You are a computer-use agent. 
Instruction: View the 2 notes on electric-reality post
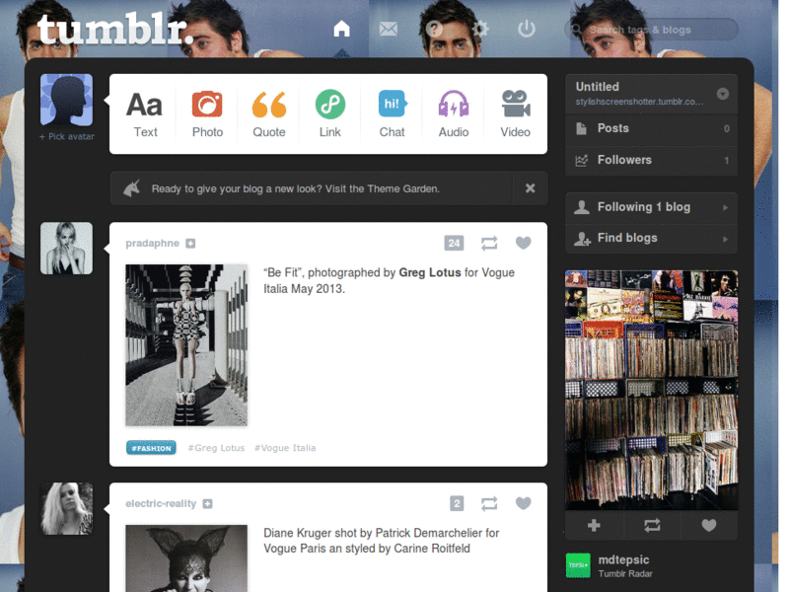(x=457, y=503)
